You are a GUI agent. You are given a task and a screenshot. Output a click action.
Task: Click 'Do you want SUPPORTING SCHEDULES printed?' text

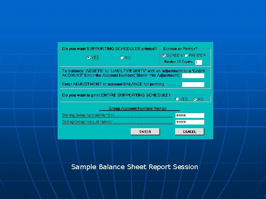point(109,49)
